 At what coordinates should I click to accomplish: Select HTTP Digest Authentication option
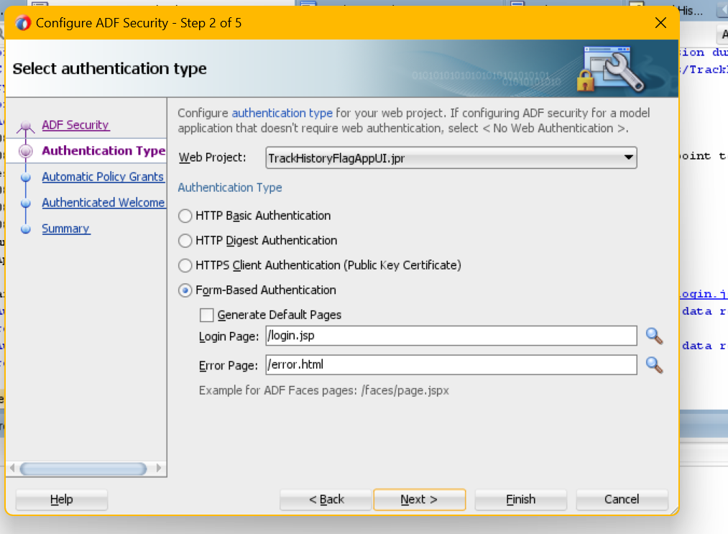(x=185, y=241)
